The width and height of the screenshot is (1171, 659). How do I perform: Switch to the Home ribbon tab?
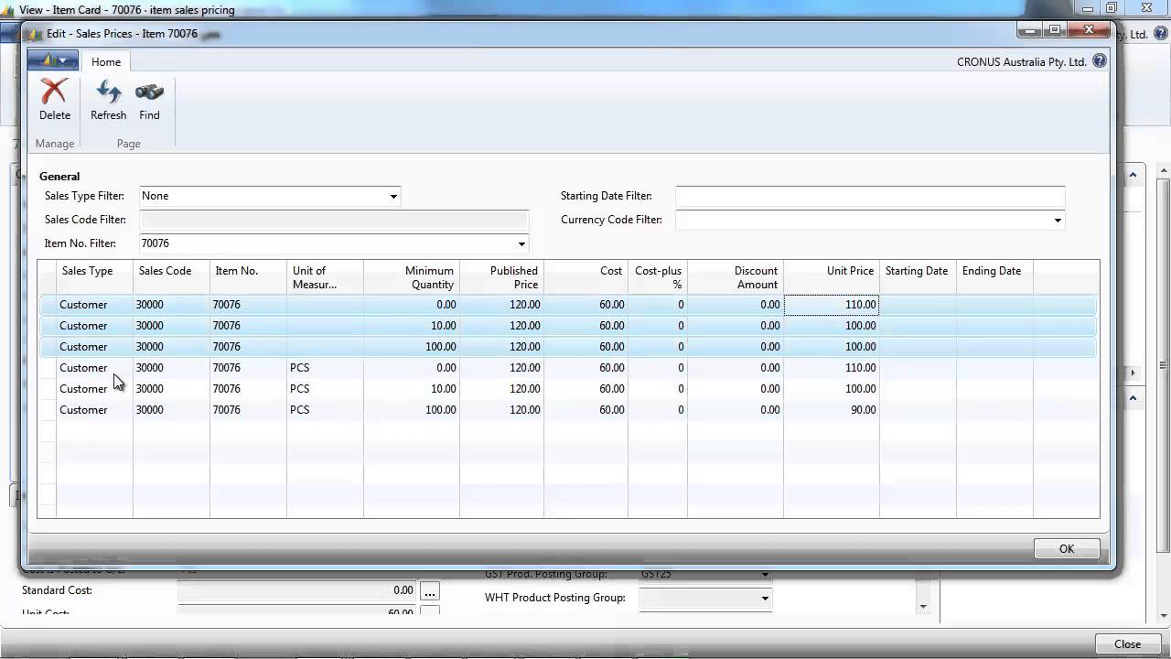tap(106, 61)
